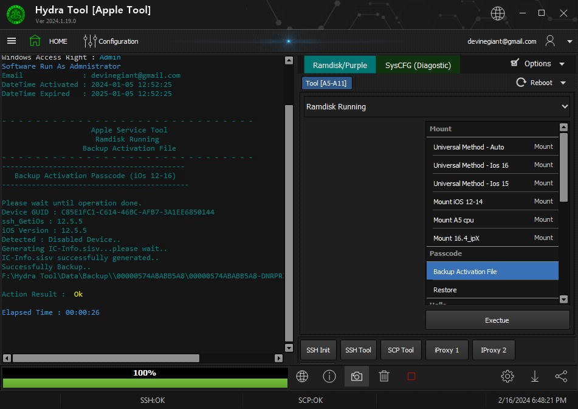Click log scroll down arrow
578x409 pixels.
pos(289,348)
